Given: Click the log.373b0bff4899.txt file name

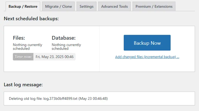Looking at the screenshot, I should click(60, 98).
